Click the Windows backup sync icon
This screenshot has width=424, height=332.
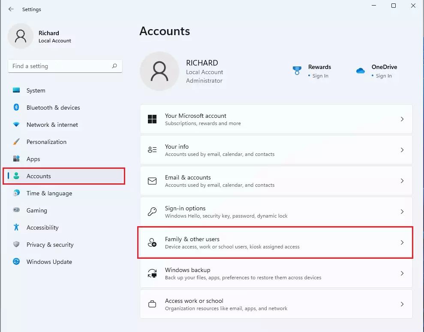pyautogui.click(x=152, y=273)
